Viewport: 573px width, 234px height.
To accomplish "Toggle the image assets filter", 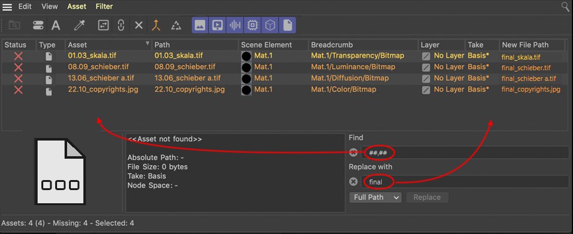I will tap(200, 25).
